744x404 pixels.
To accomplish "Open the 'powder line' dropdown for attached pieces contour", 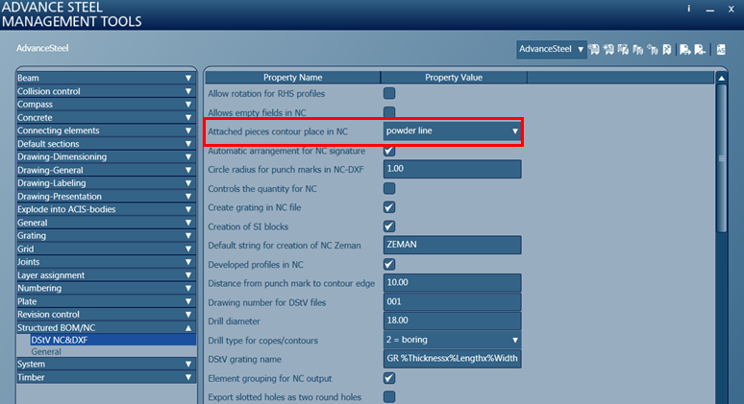I will click(452, 131).
